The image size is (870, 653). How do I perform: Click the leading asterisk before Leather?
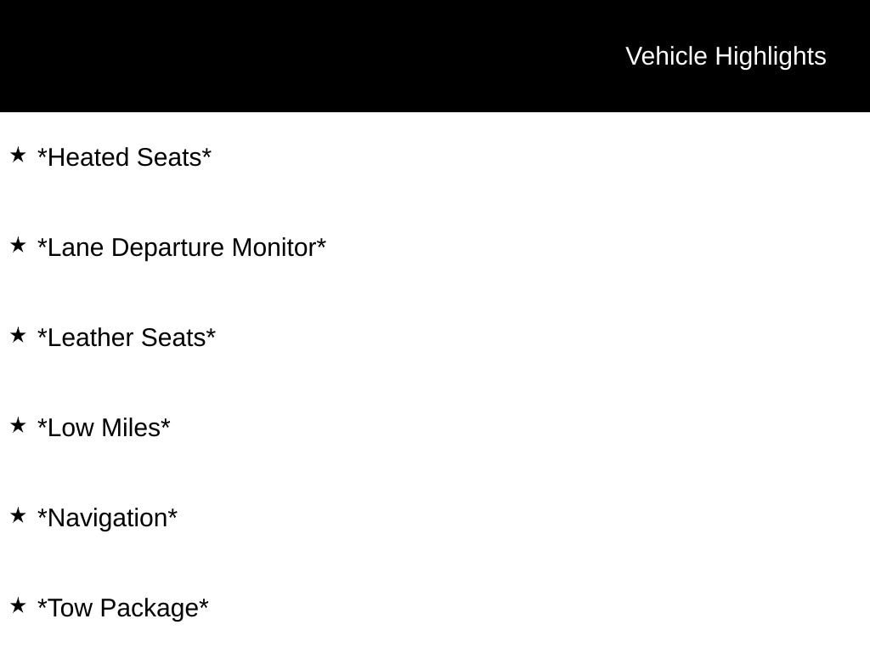42,332
